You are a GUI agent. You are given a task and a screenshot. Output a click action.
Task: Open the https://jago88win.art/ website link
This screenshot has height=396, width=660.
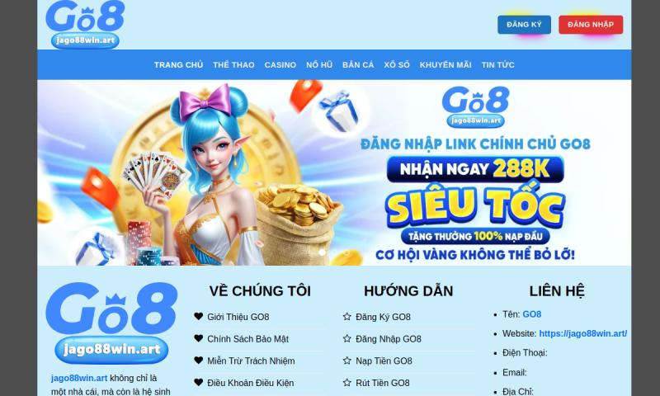coord(583,333)
